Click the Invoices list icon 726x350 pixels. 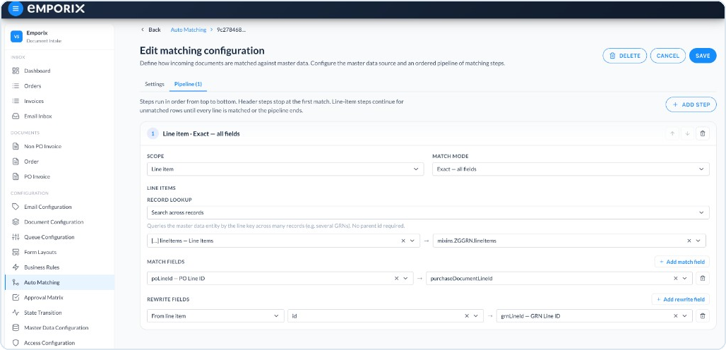16,101
